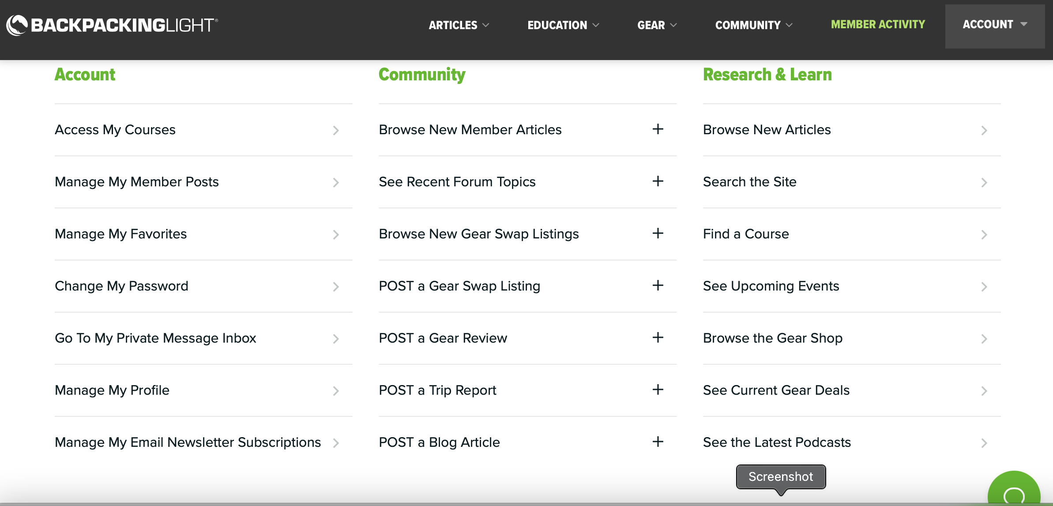Click POST a Trip Report text
This screenshot has width=1053, height=506.
[437, 390]
